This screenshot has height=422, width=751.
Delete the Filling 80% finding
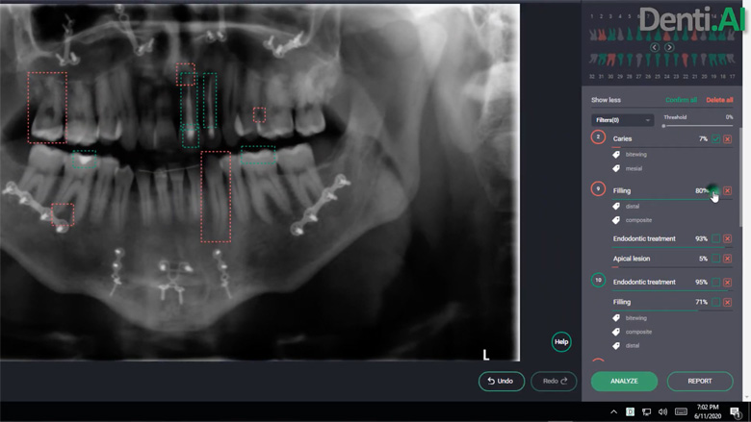727,190
